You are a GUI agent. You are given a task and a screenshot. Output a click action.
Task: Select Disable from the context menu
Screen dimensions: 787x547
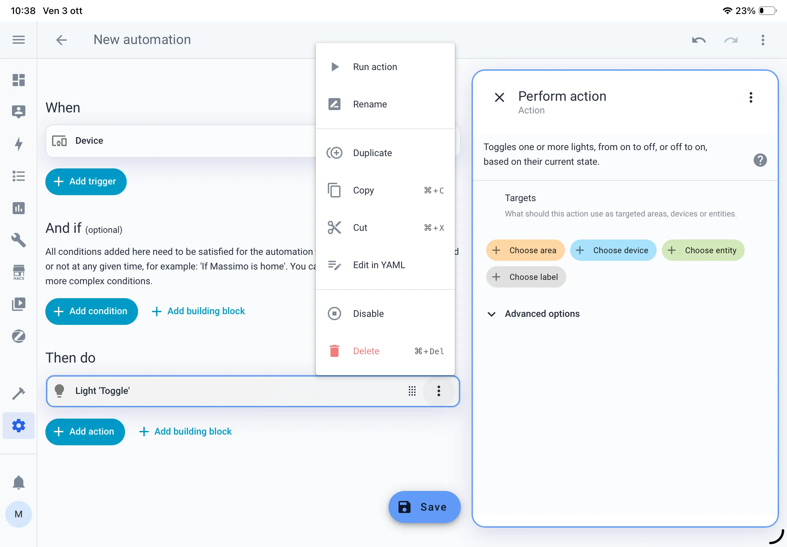[x=368, y=313]
